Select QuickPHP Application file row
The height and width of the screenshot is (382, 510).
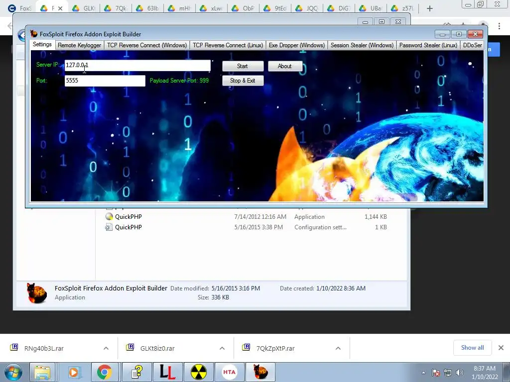coord(246,217)
